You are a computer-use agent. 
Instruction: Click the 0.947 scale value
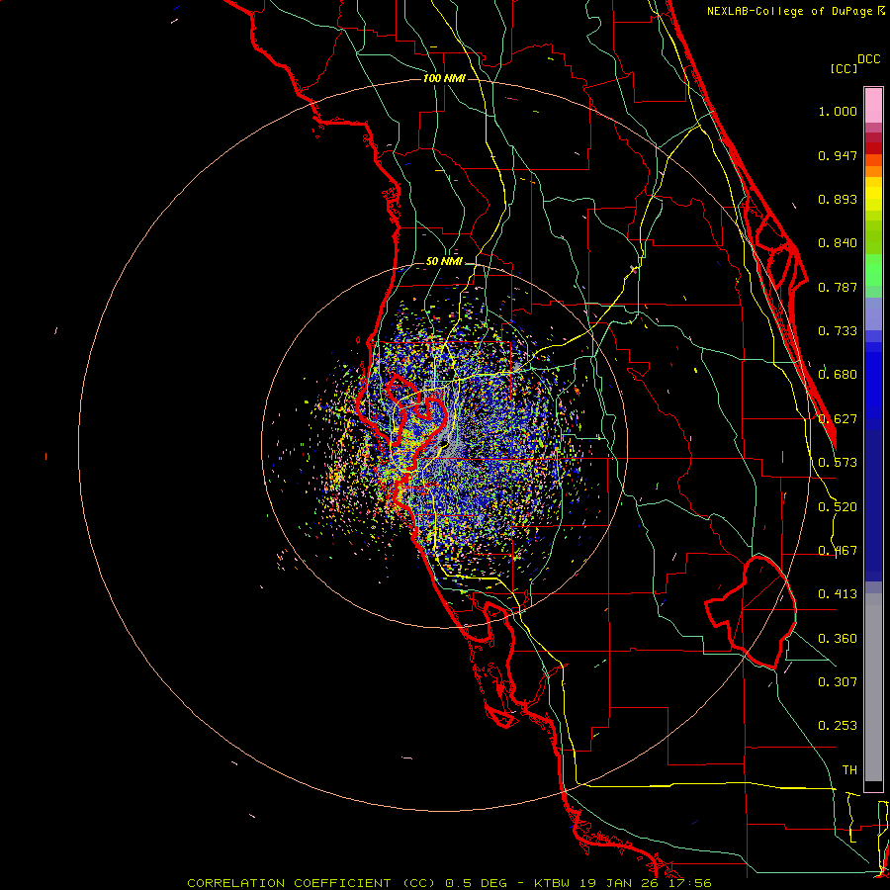click(838, 155)
